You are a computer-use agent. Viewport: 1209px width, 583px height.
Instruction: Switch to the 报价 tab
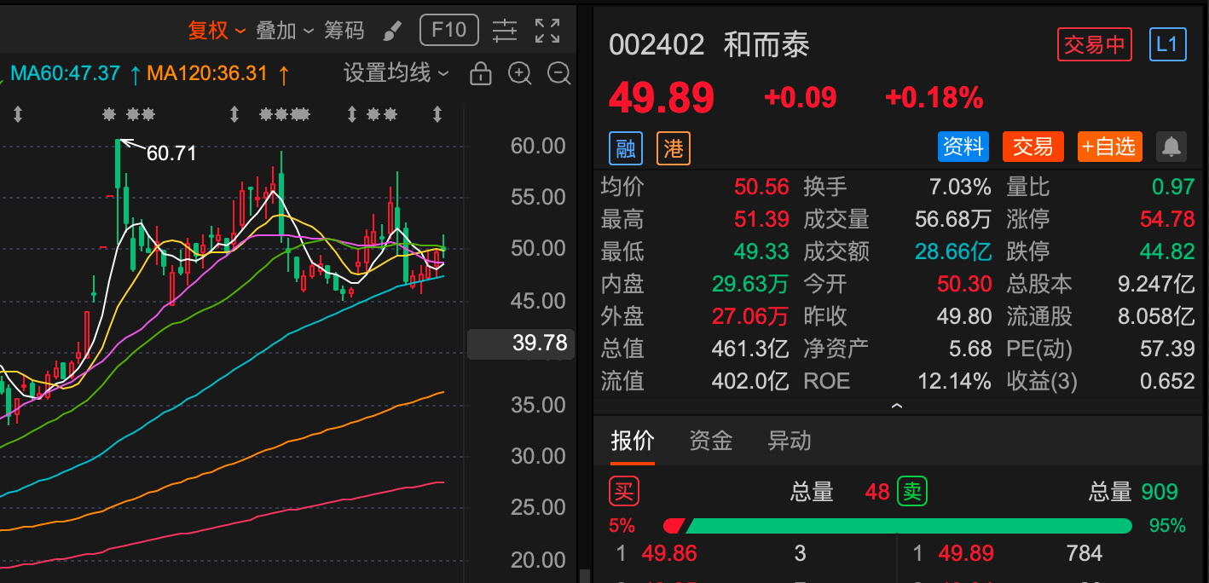[x=633, y=441]
